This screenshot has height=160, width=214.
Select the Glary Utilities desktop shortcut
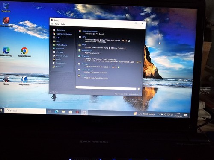(x=24, y=81)
